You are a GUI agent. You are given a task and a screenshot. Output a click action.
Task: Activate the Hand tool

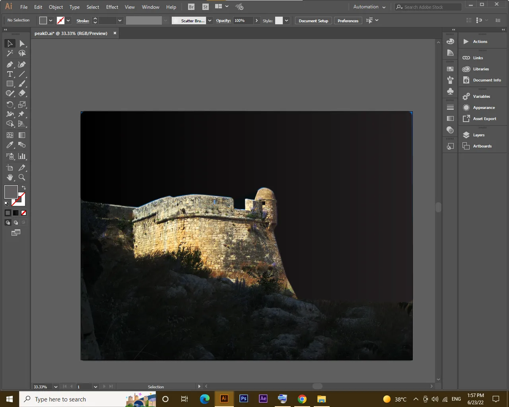click(x=10, y=177)
